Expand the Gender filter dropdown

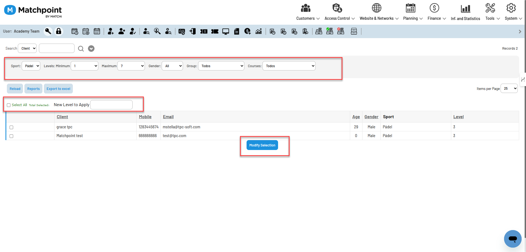point(172,66)
